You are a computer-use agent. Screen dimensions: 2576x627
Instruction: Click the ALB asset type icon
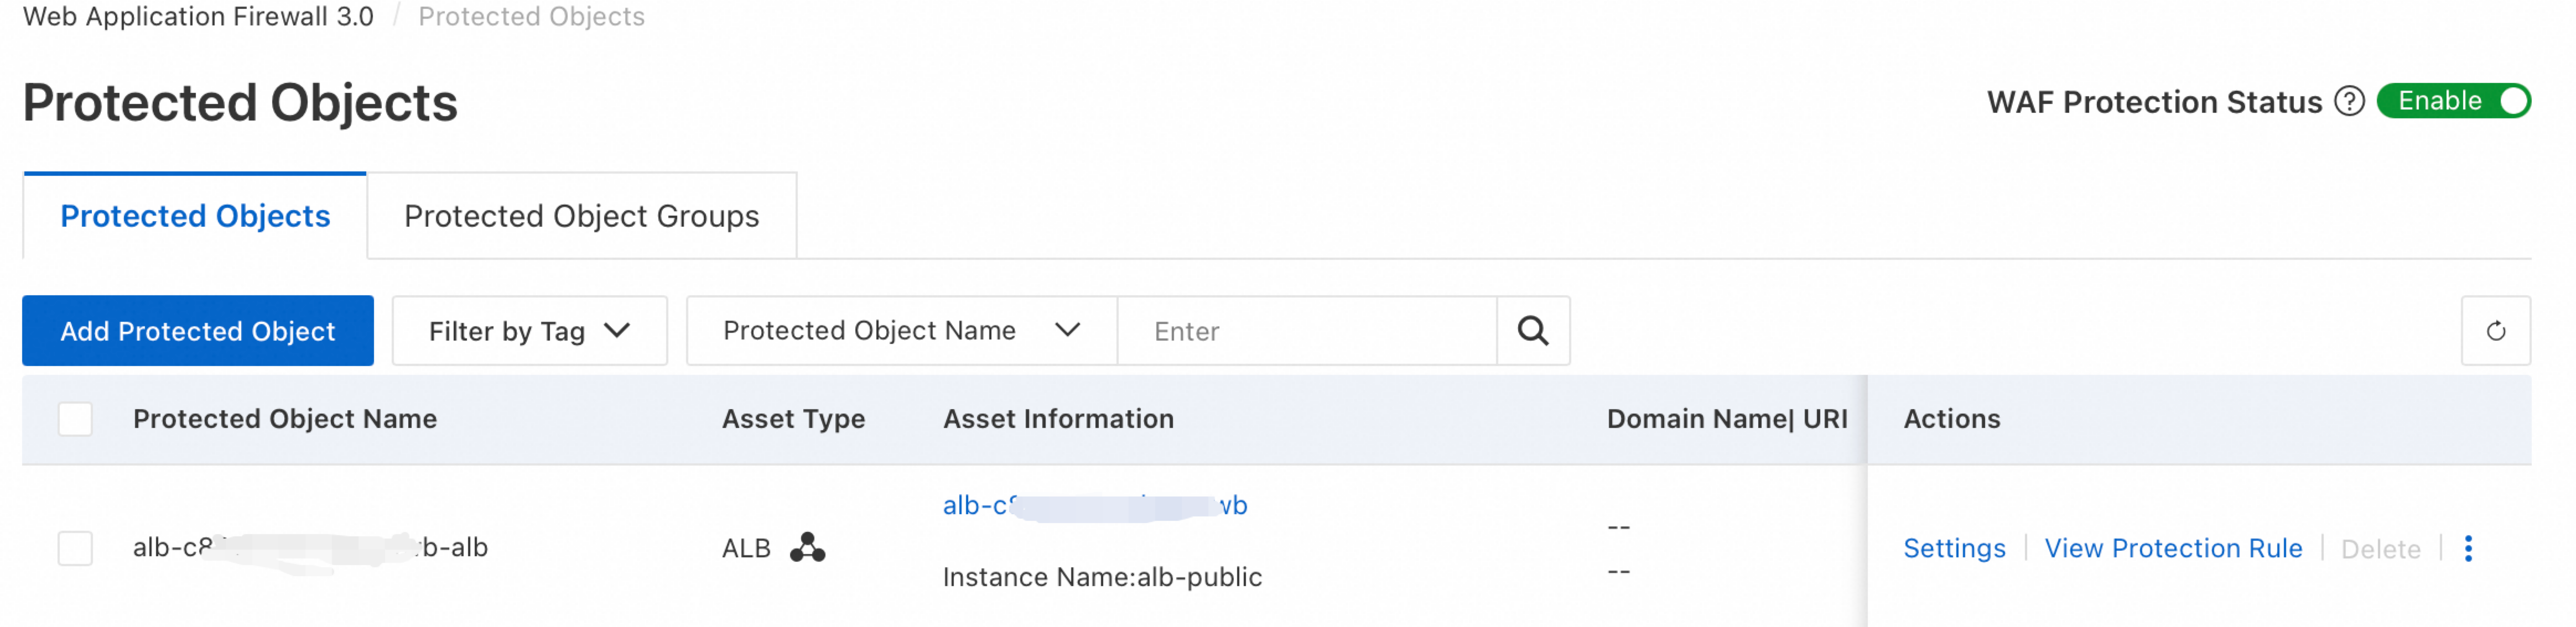pos(807,547)
